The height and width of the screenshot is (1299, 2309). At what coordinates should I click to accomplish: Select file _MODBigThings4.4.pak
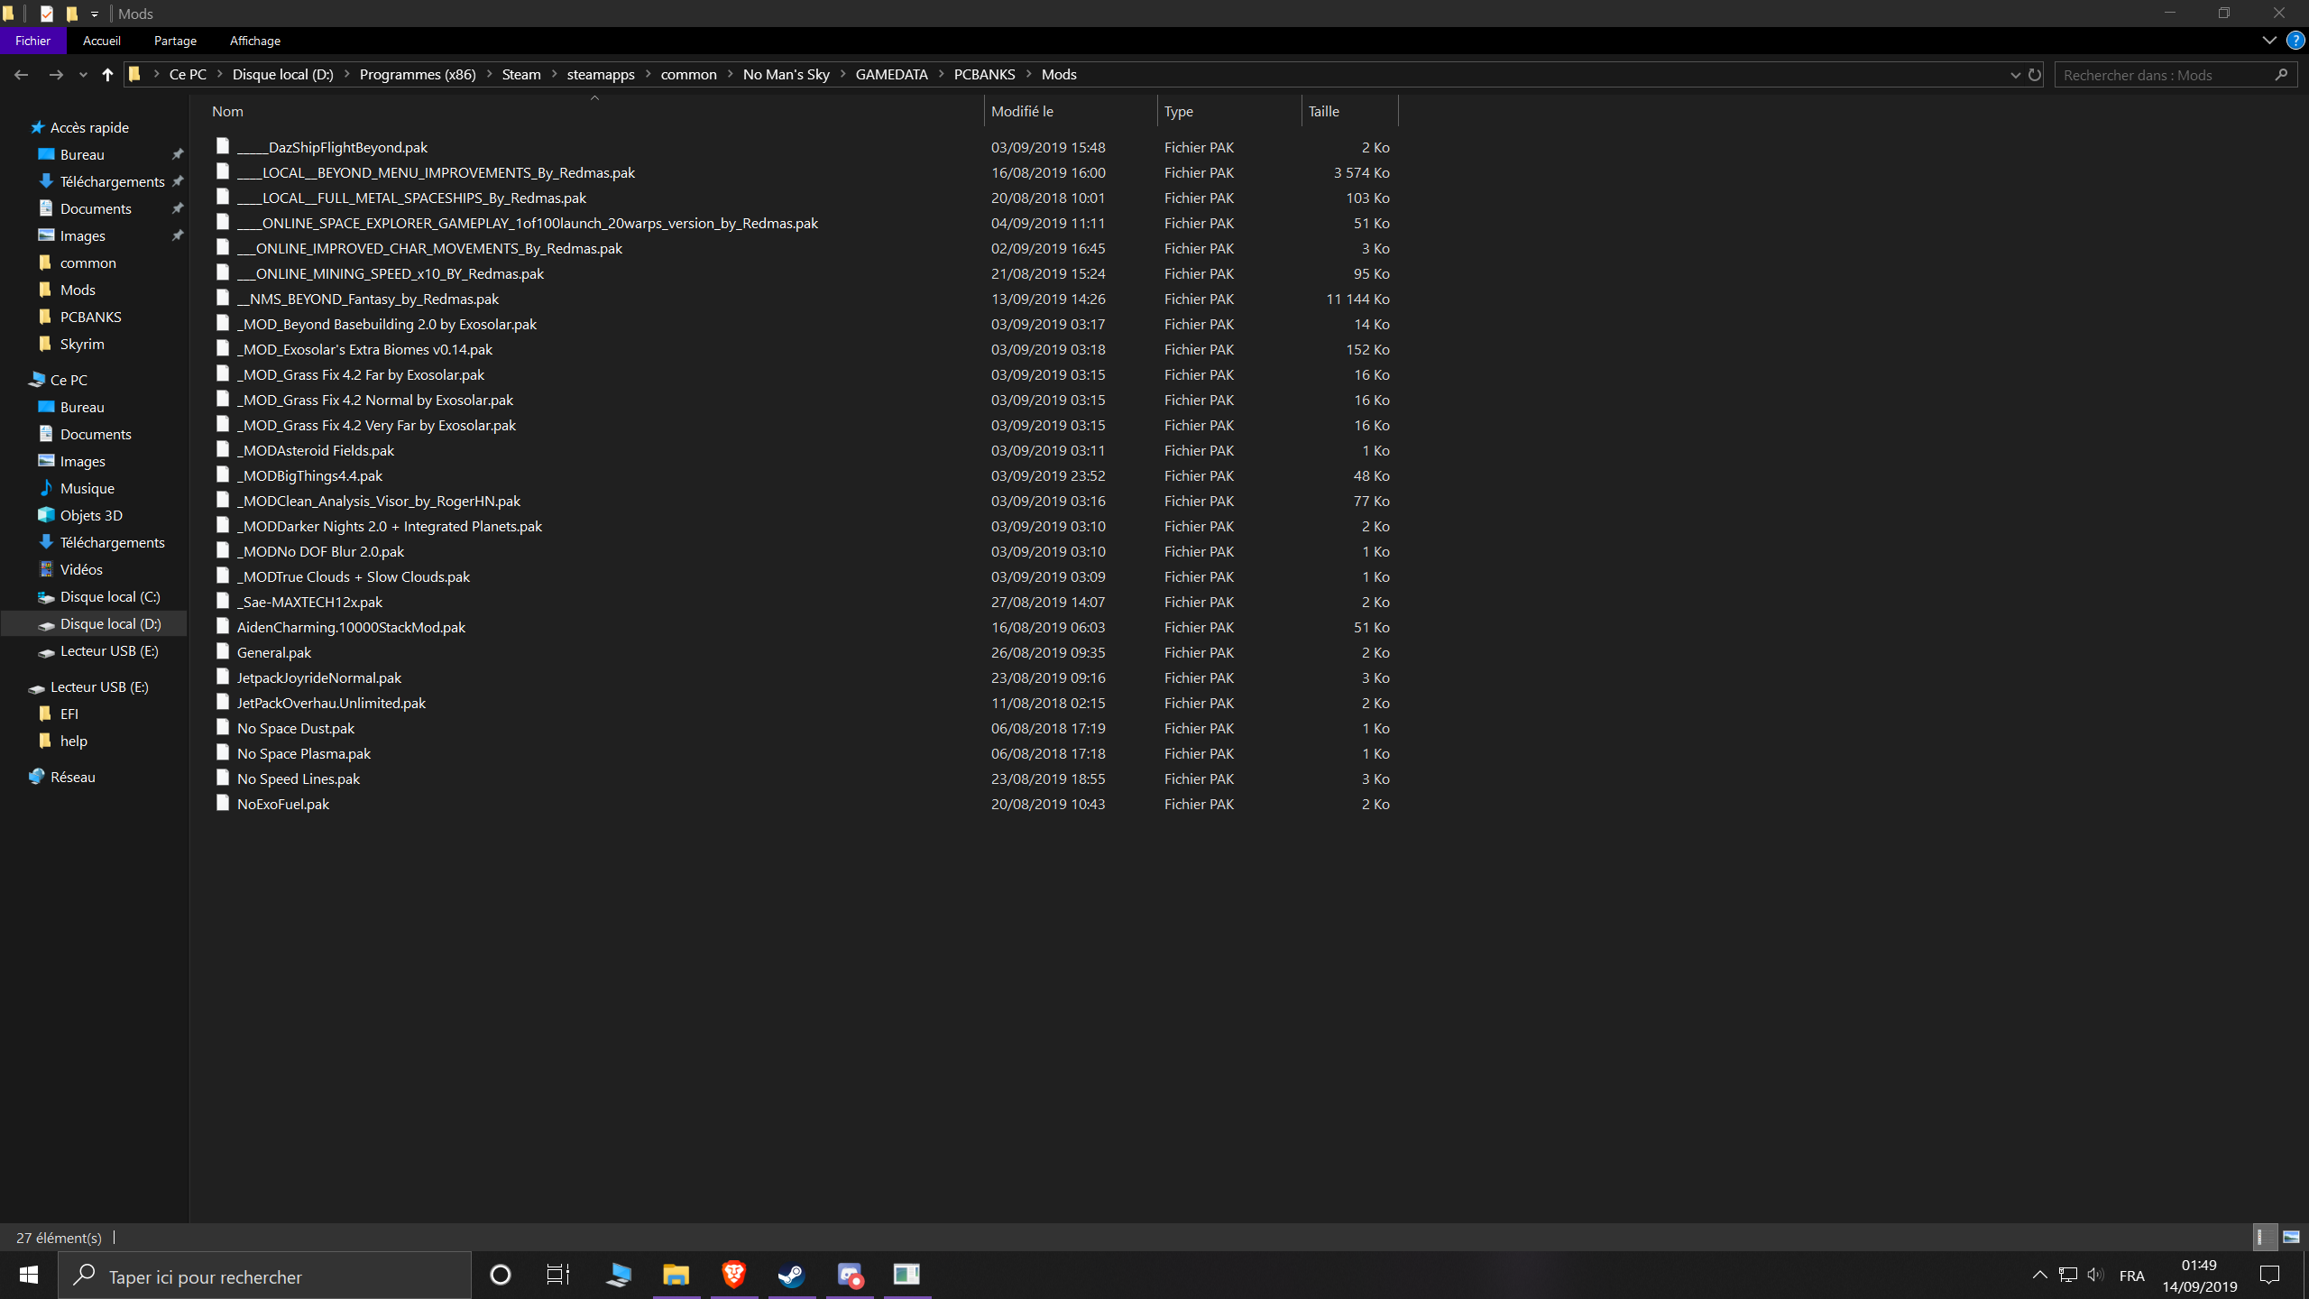[309, 475]
